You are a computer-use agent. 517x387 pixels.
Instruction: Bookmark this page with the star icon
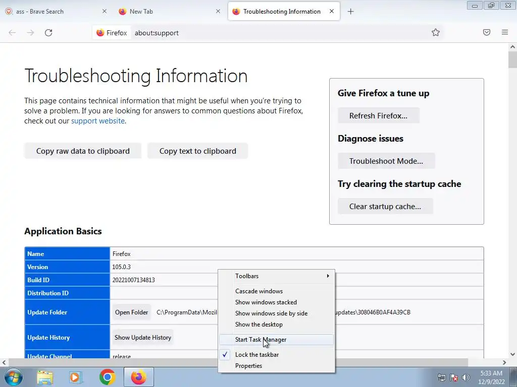click(436, 32)
